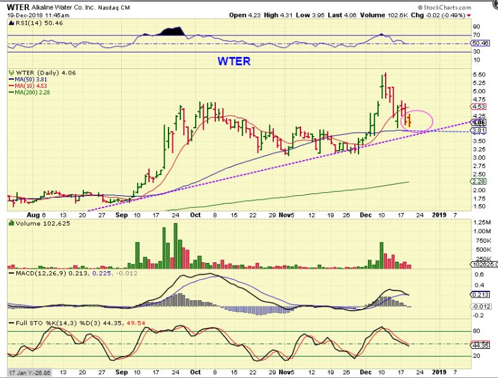498x378 pixels.
Task: Click the MA(200) 2.28 legend text
Action: pyautogui.click(x=32, y=92)
